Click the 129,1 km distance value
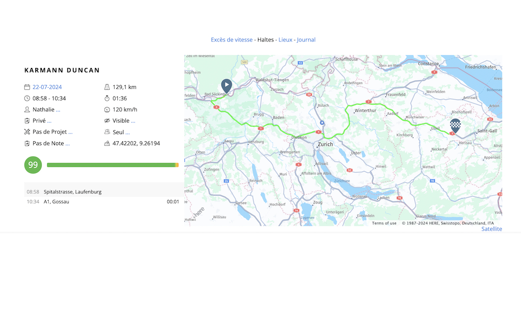This screenshot has height=328, width=521. (x=124, y=87)
